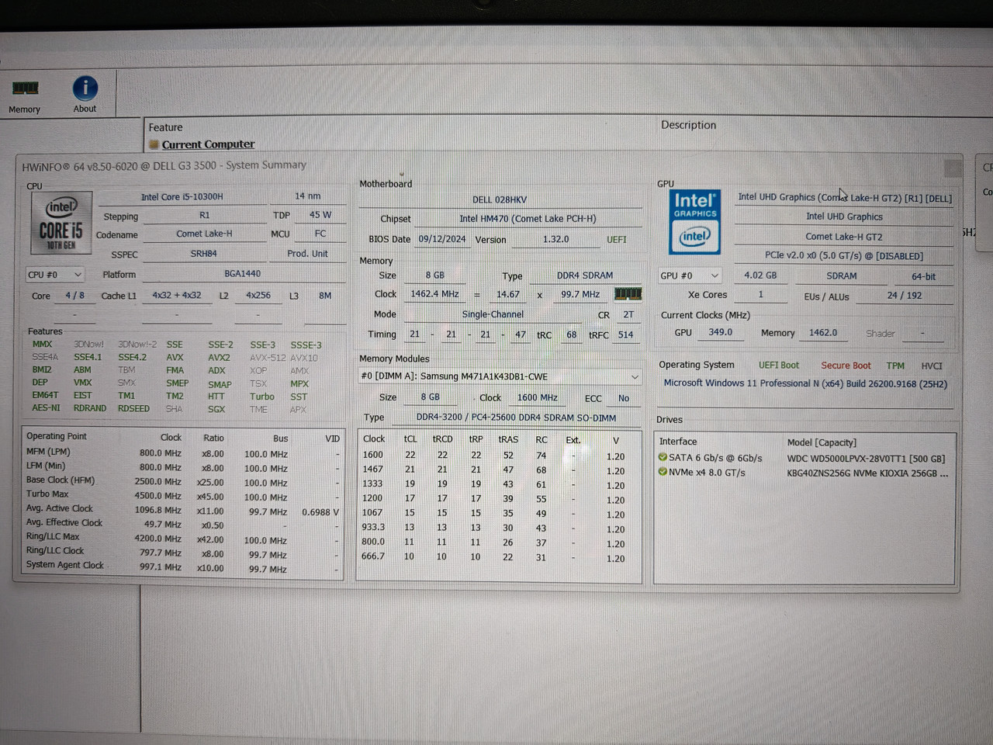The width and height of the screenshot is (993, 745).
Task: Click the BIOS date 09/12/2024
Action: [x=442, y=239]
